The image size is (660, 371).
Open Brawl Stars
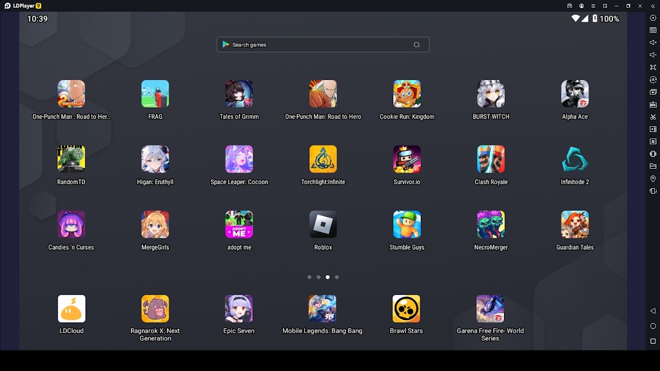(406, 309)
